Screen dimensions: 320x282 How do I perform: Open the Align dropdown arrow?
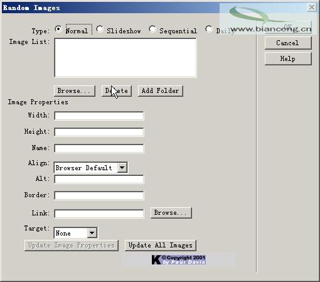click(122, 168)
